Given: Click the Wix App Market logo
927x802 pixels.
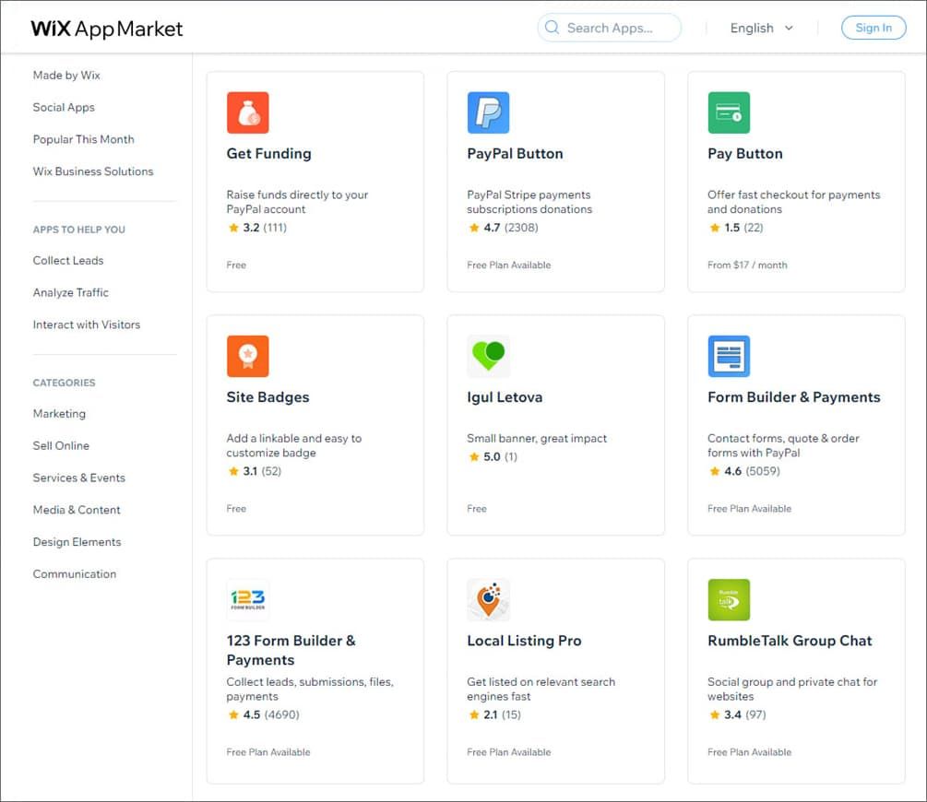Looking at the screenshot, I should click(x=106, y=29).
